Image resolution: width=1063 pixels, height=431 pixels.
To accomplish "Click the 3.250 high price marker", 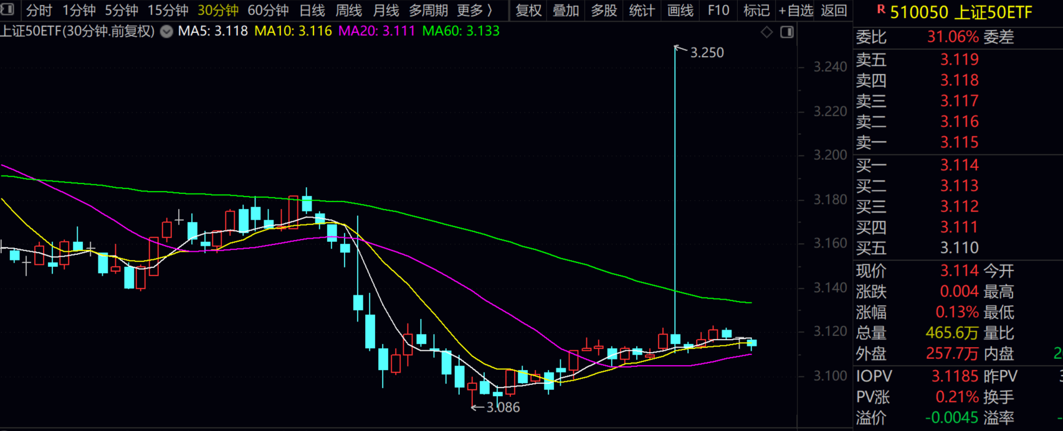I will point(707,53).
